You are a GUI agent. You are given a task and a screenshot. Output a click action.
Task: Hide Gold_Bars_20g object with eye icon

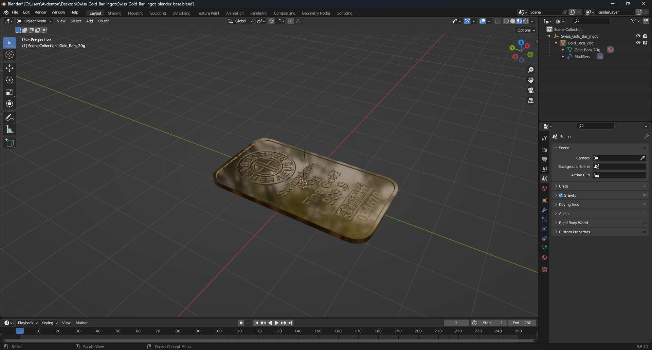coord(638,43)
